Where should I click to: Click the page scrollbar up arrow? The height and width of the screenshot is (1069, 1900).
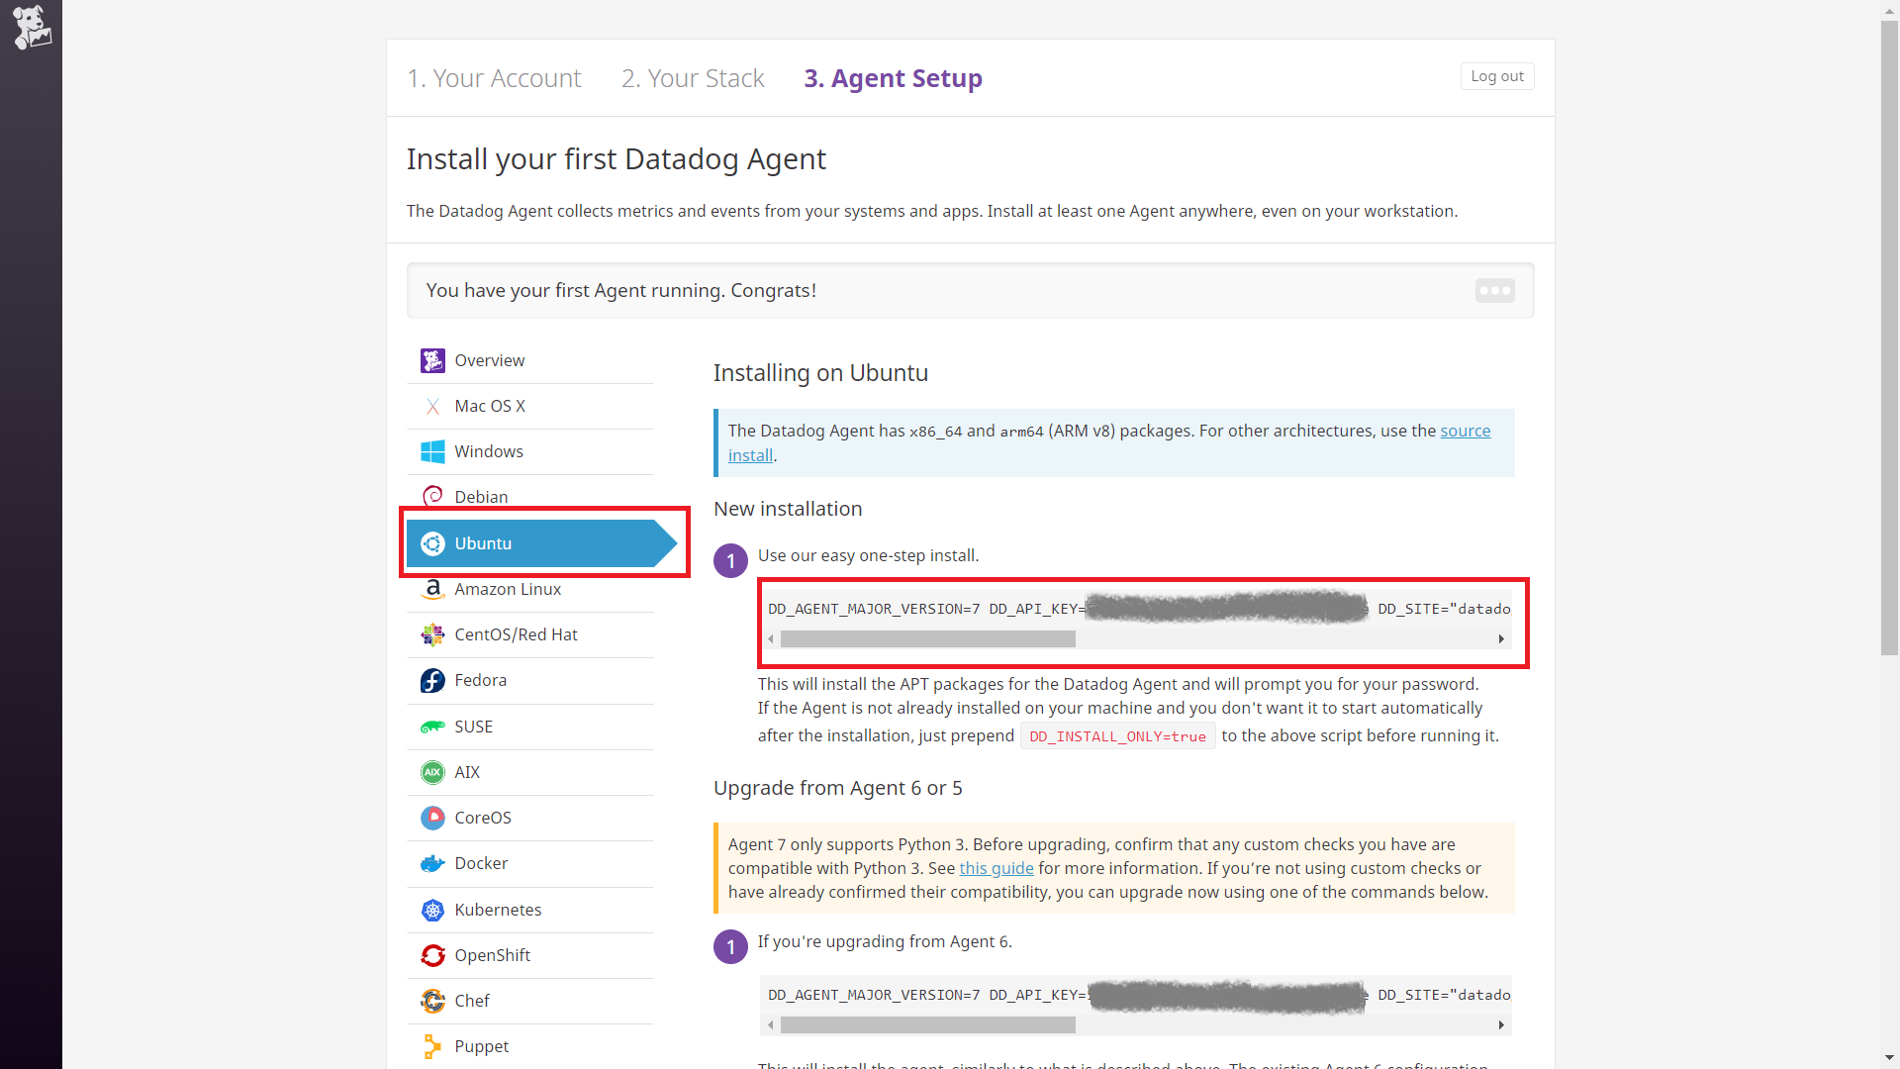1890,10
